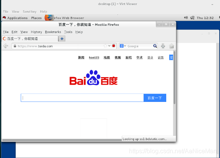Screen dimensions: 220x158
Task: Click the 设置 settings link
Action: click(160, 58)
